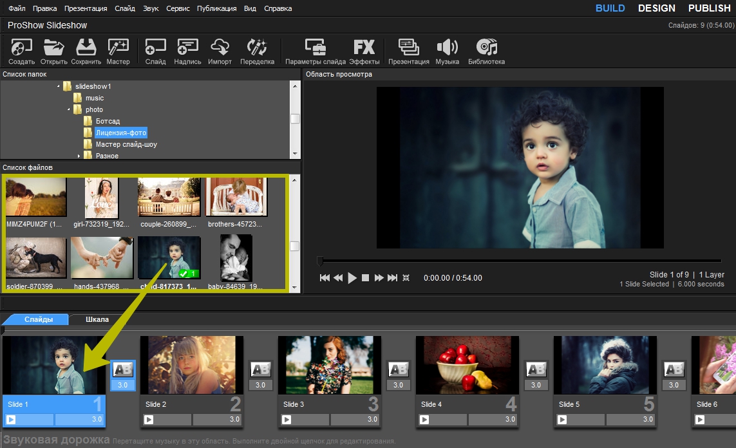Open the Файл menu
Screen dimensions: 736x448
click(17, 8)
